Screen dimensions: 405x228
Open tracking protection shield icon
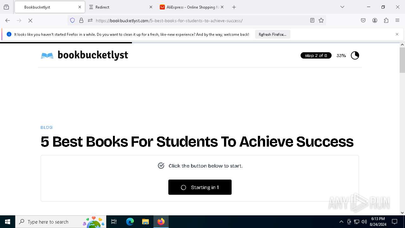pos(72,21)
